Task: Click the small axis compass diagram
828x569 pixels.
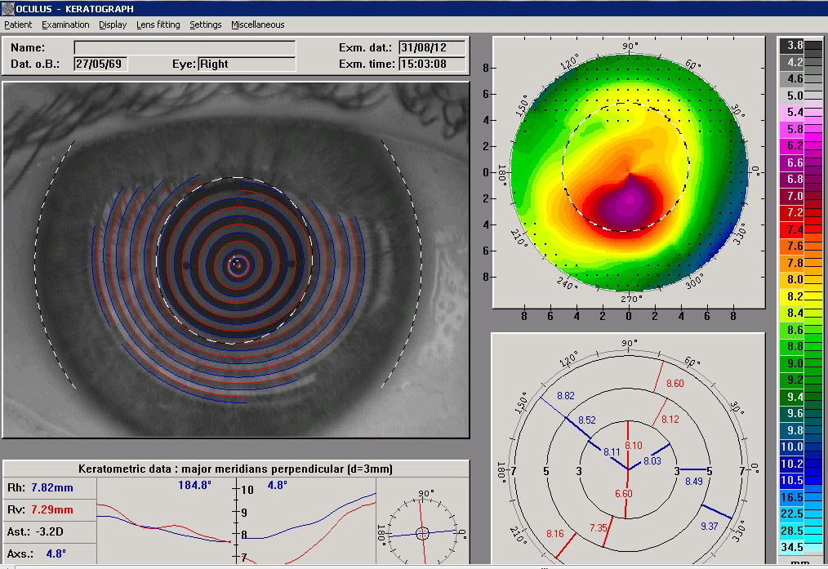Action: pos(421,532)
